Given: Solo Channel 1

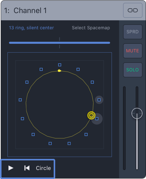Looking at the screenshot, I should [133, 70].
